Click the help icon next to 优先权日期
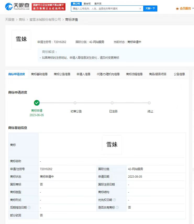This screenshot has height=224, width=194. coord(114,200)
